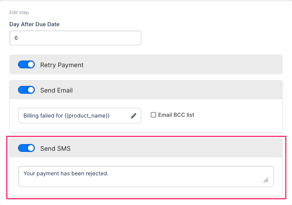Screen dimensions: 292x205
Task: Click the text 'Your payment has been rejected.'
Action: (66, 173)
